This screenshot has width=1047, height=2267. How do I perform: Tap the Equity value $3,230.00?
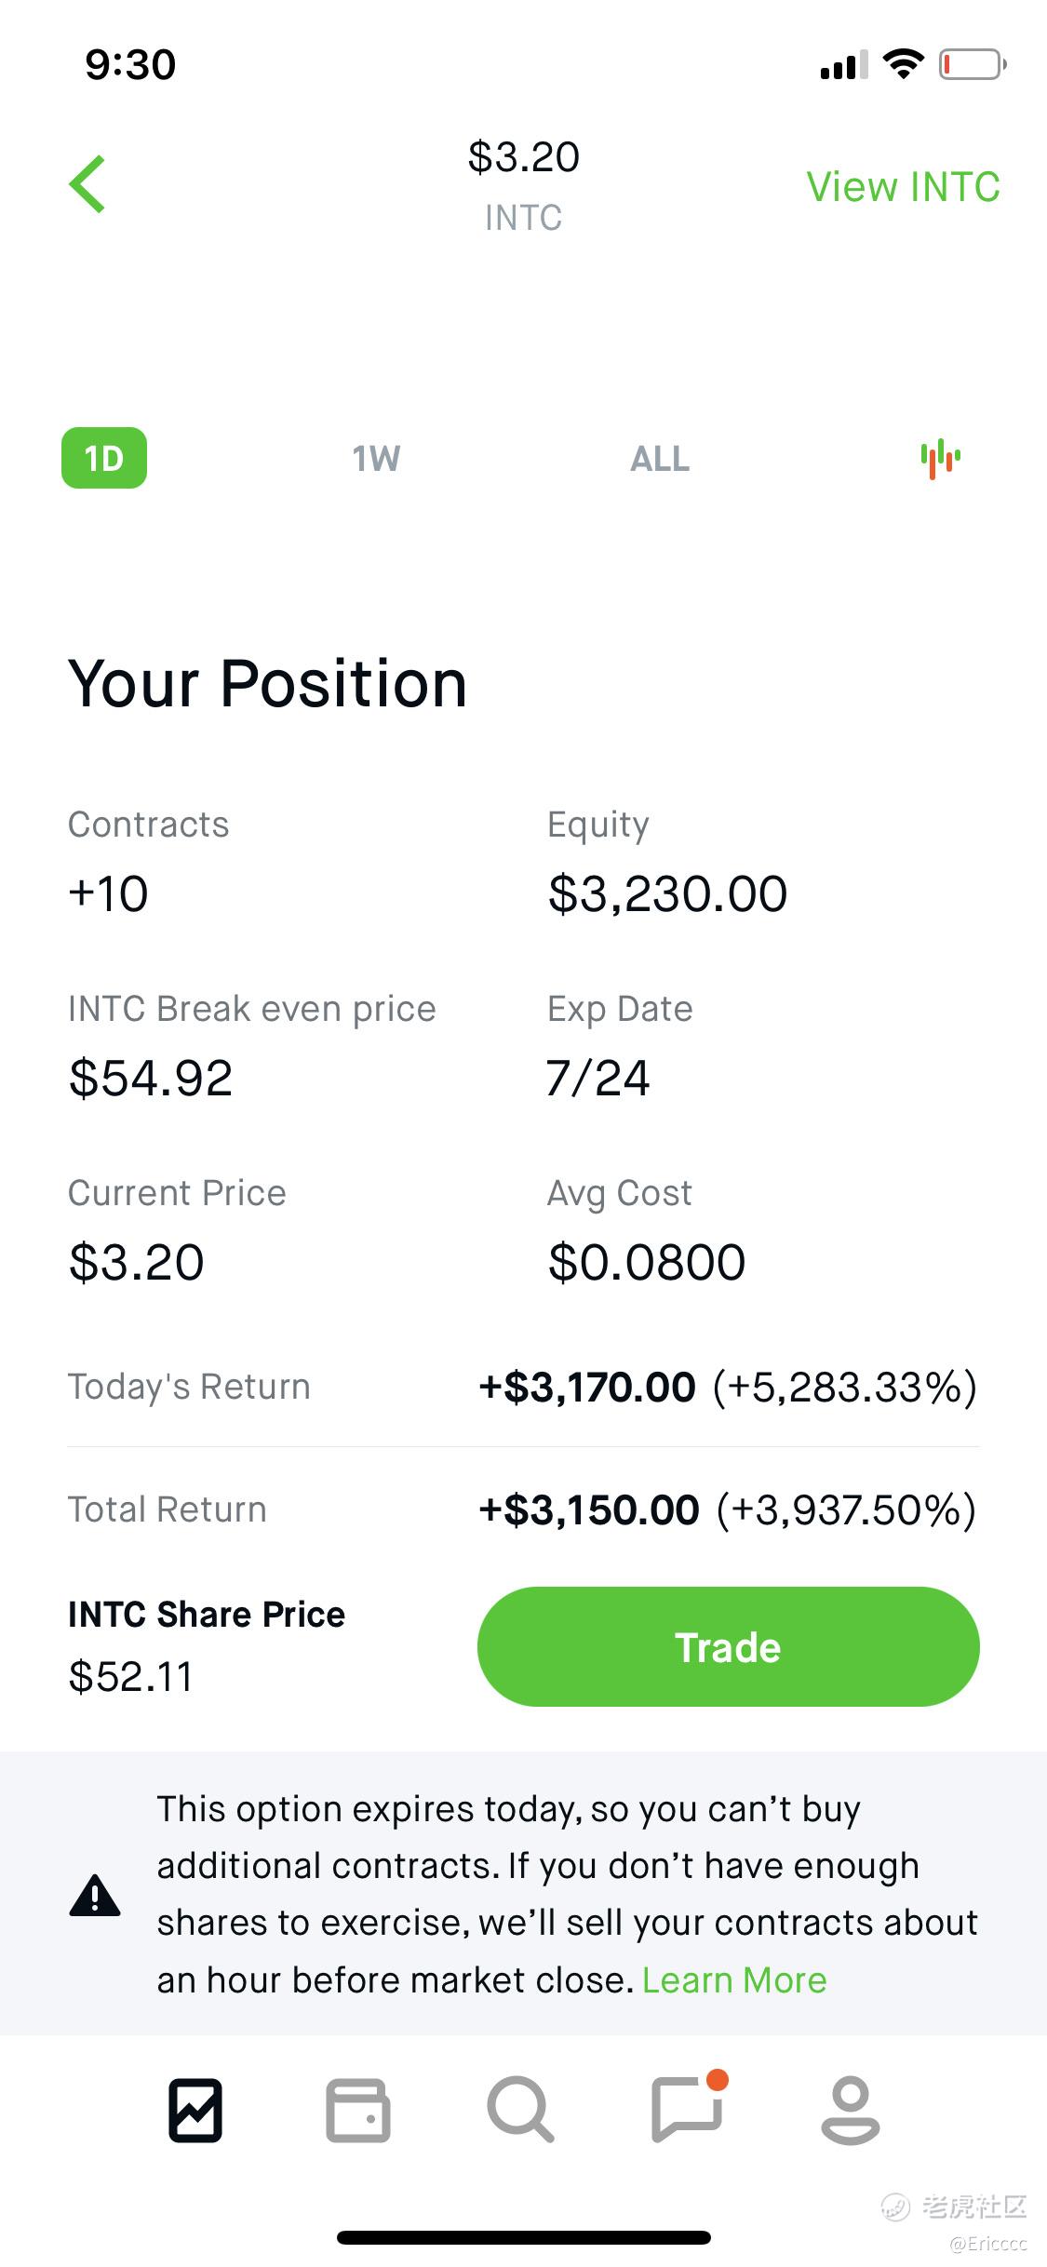click(667, 893)
